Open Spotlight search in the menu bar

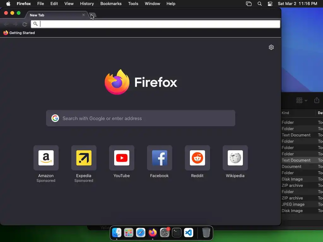260,4
